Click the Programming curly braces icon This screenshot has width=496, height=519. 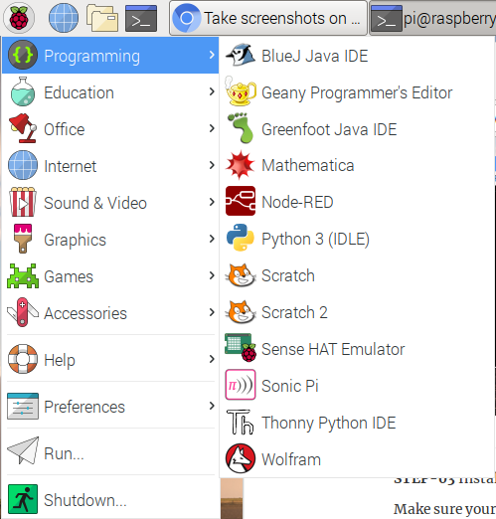point(23,55)
